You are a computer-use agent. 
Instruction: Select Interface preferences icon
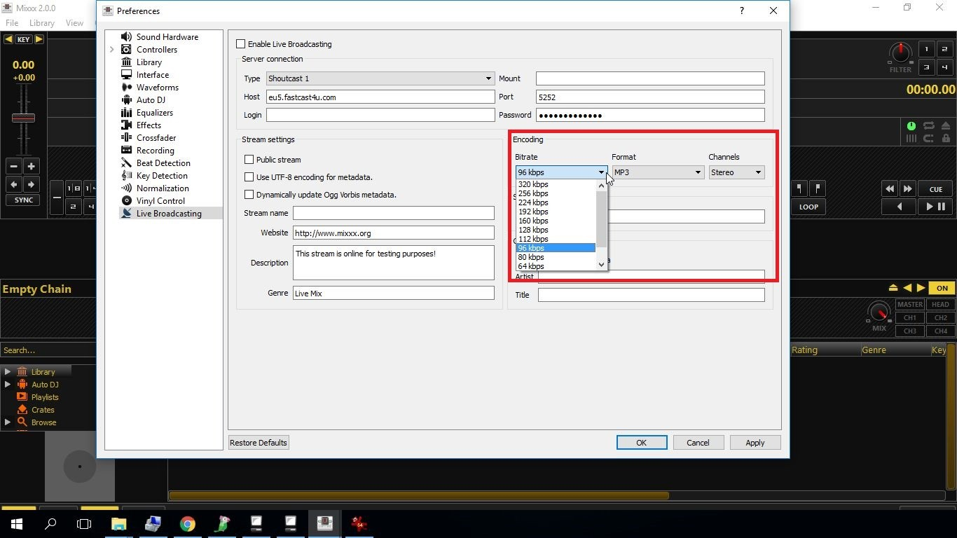(x=127, y=75)
